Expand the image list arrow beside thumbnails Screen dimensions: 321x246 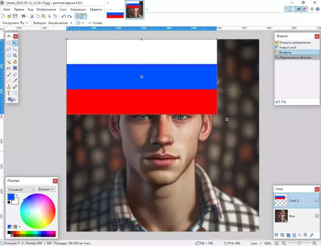[x=147, y=10]
